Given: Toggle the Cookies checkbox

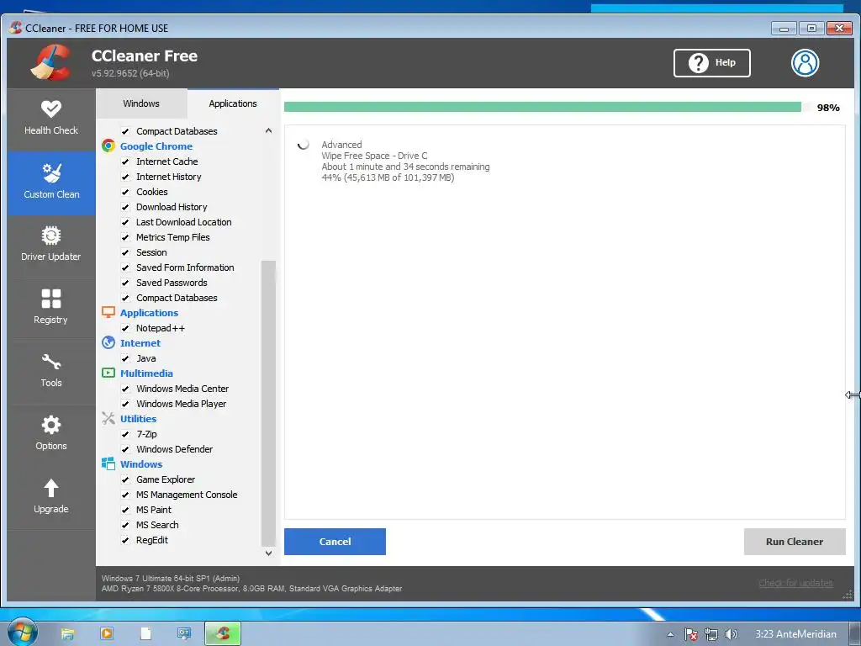Looking at the screenshot, I should 125,192.
